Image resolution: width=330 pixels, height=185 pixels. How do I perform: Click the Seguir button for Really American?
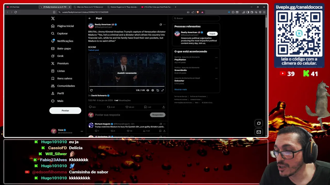coord(212,34)
